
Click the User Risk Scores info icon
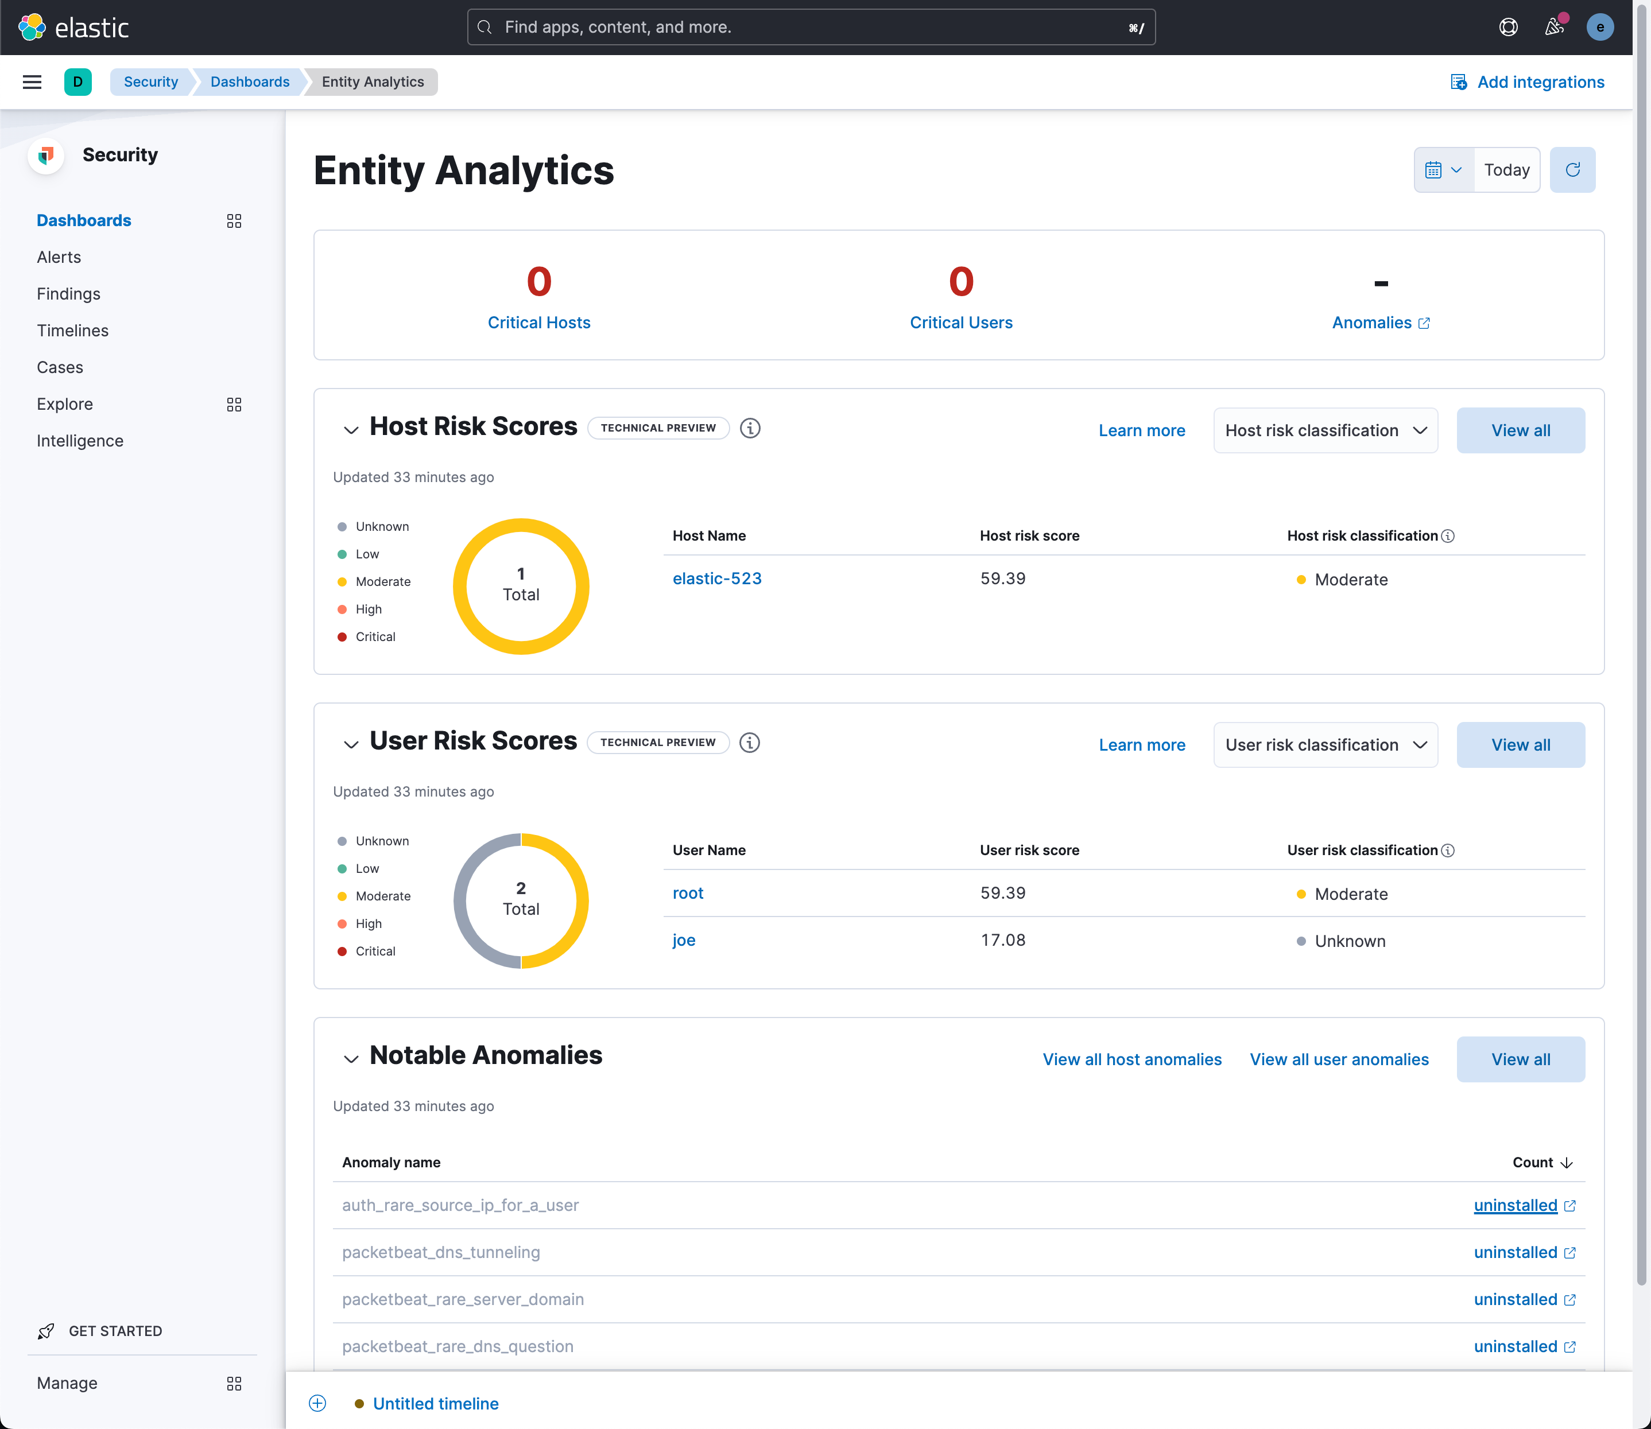[x=749, y=743]
